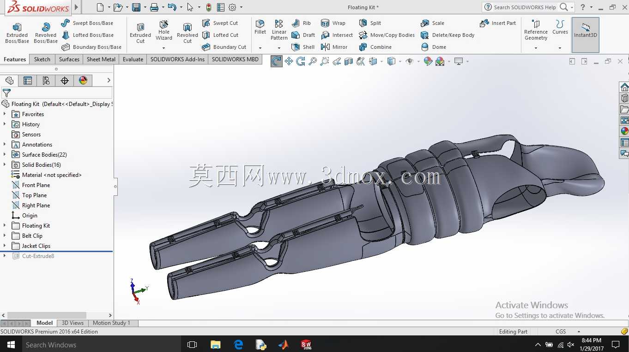The image size is (629, 352).
Task: Select the Wrap feature
Action: (333, 23)
